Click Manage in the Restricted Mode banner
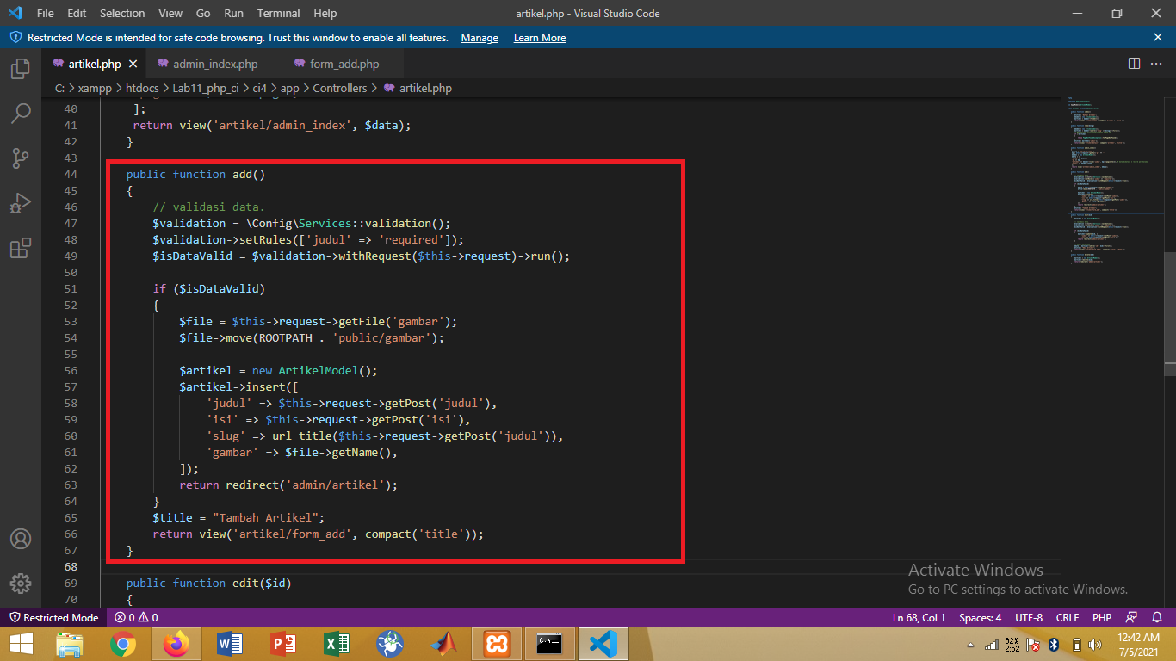 coord(479,37)
